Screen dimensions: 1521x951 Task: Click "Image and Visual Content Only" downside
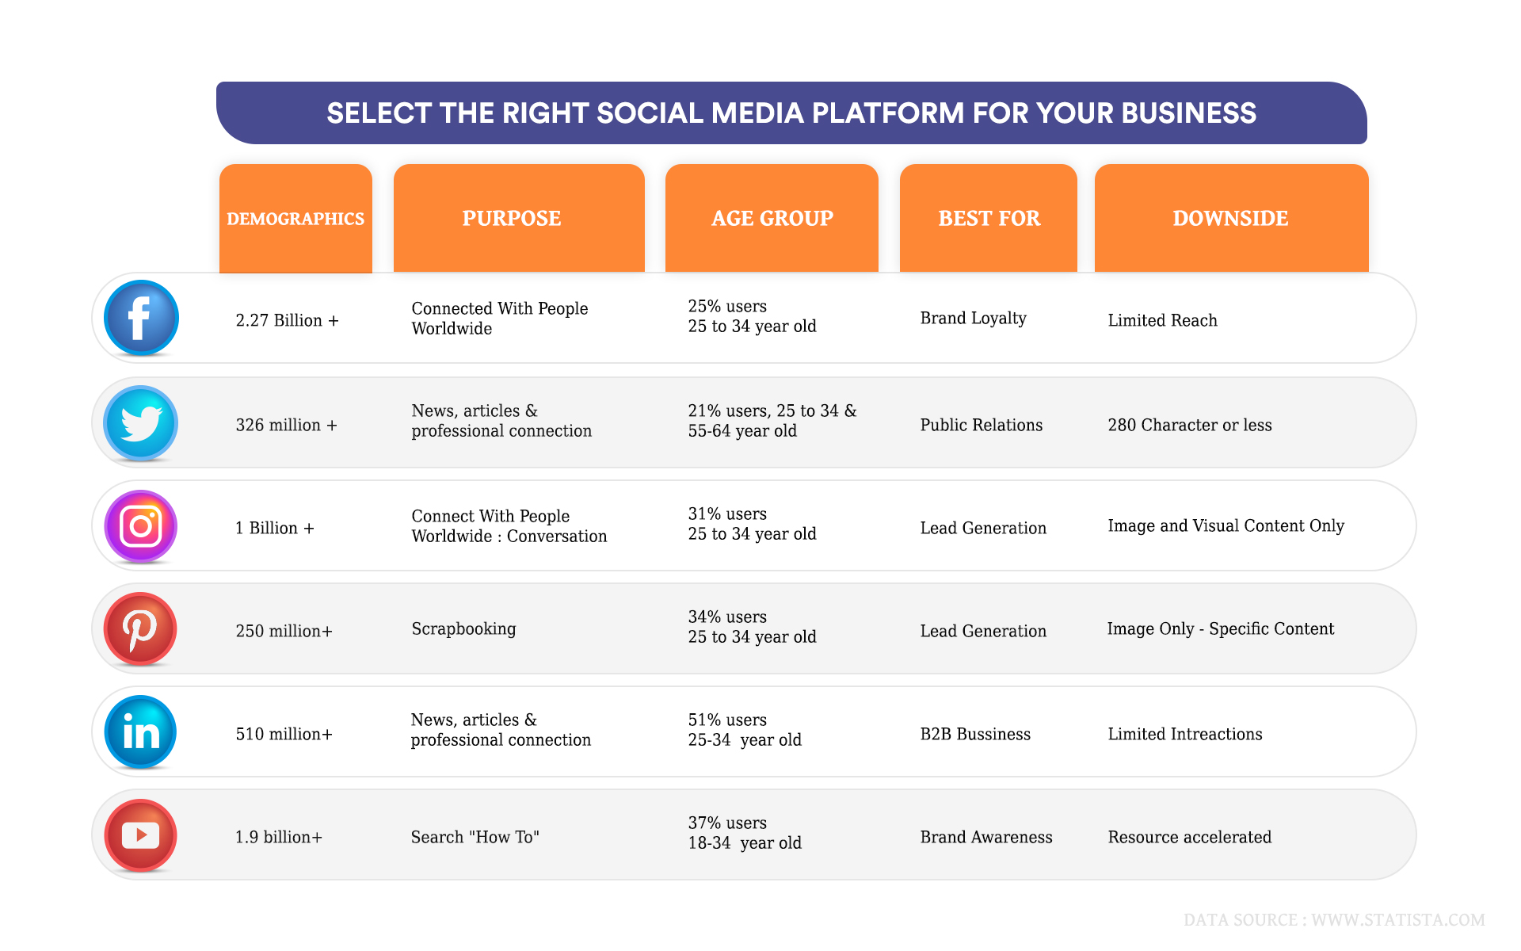(x=1226, y=526)
